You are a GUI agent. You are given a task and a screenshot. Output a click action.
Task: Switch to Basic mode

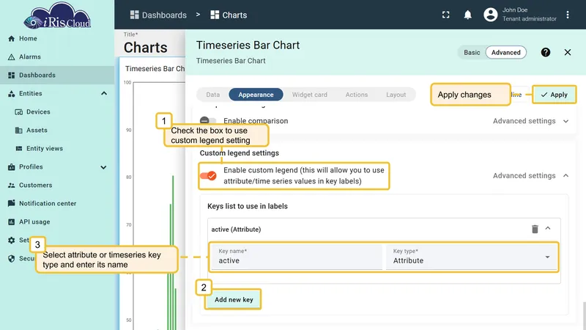pos(472,52)
